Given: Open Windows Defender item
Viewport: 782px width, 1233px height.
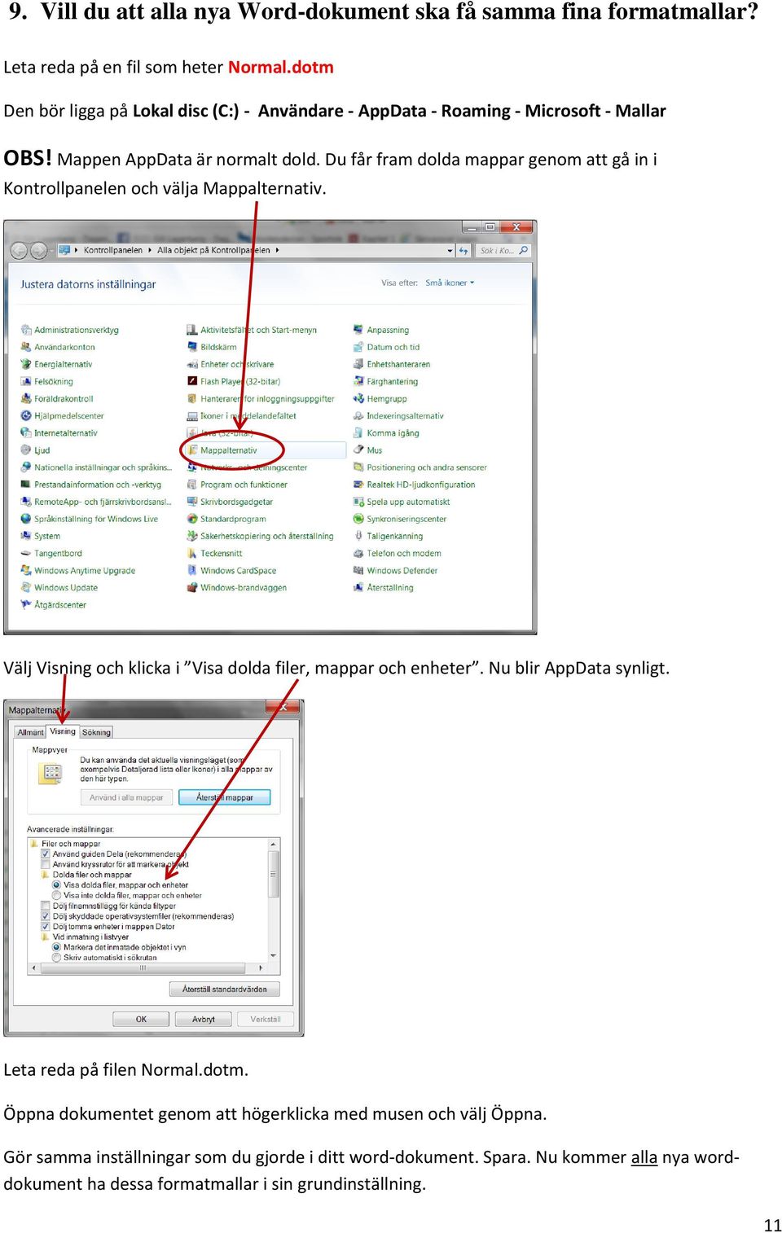Looking at the screenshot, I should (396, 570).
